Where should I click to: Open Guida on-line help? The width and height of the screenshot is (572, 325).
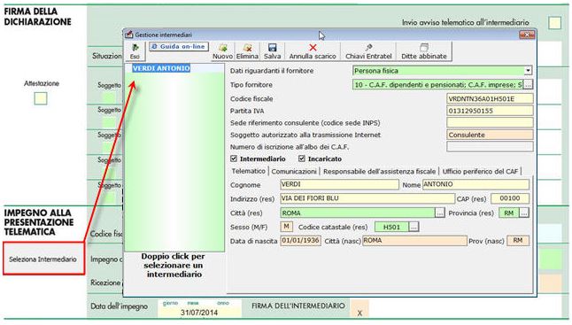click(179, 47)
